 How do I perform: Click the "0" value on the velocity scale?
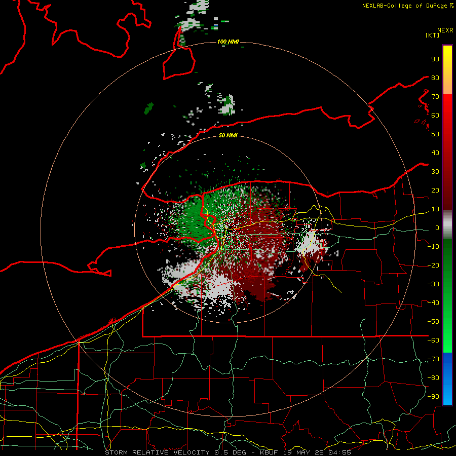coord(437,228)
